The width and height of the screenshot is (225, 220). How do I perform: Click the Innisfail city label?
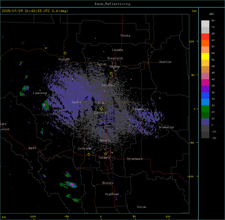(108, 85)
